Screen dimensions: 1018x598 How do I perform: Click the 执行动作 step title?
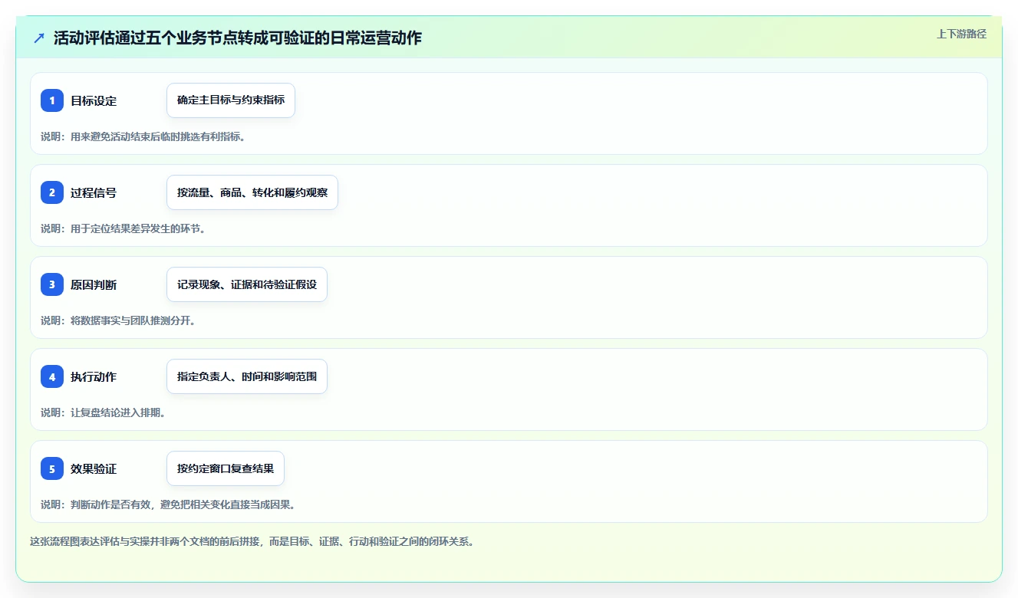click(94, 377)
